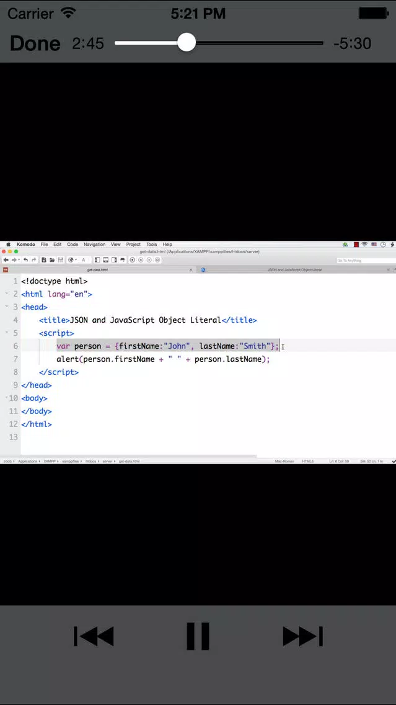Collapse the head tag at line 3
This screenshot has width=396, height=705.
click(x=7, y=307)
